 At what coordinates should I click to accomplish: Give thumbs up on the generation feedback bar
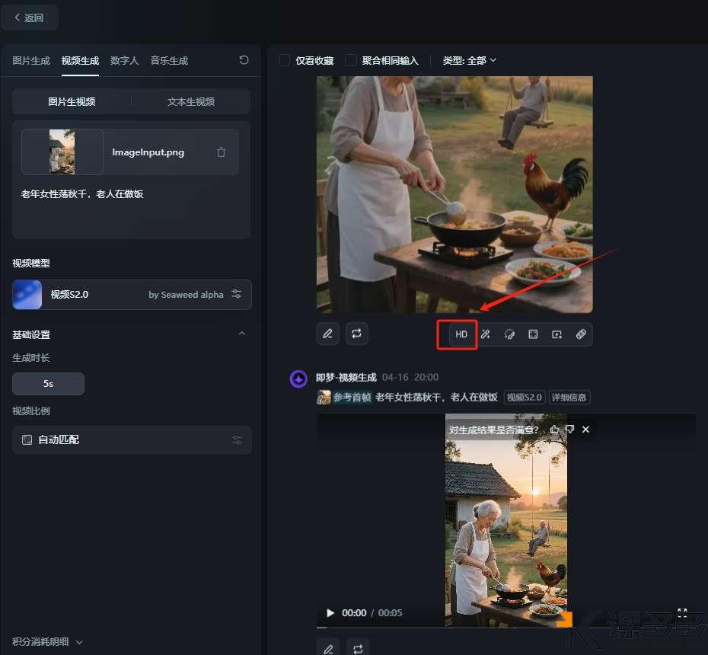point(553,429)
